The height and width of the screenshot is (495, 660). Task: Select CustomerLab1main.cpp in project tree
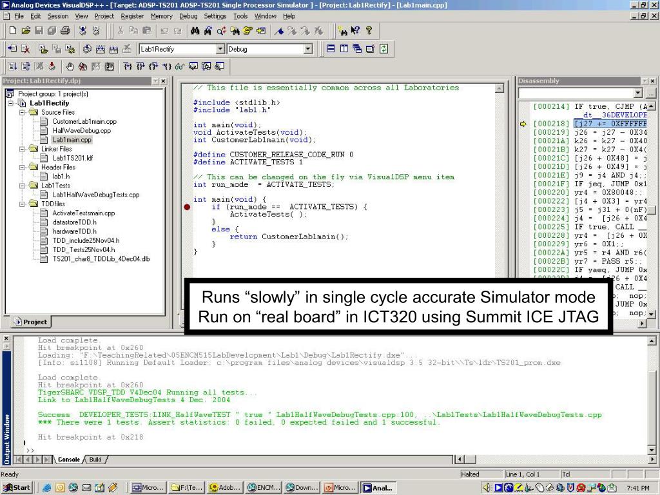click(84, 121)
